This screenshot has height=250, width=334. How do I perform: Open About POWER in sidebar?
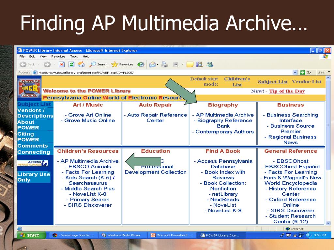pyautogui.click(x=28, y=125)
